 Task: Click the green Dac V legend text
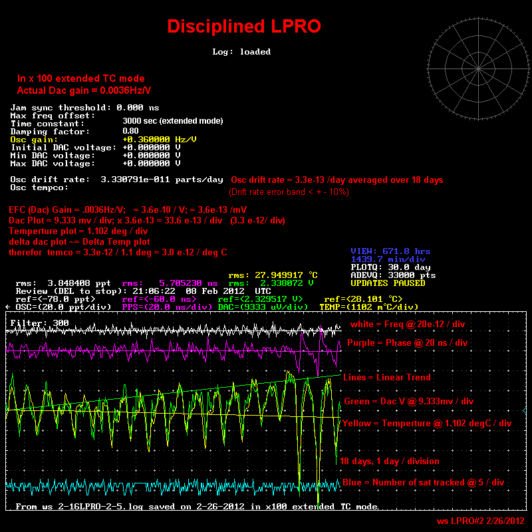point(408,402)
